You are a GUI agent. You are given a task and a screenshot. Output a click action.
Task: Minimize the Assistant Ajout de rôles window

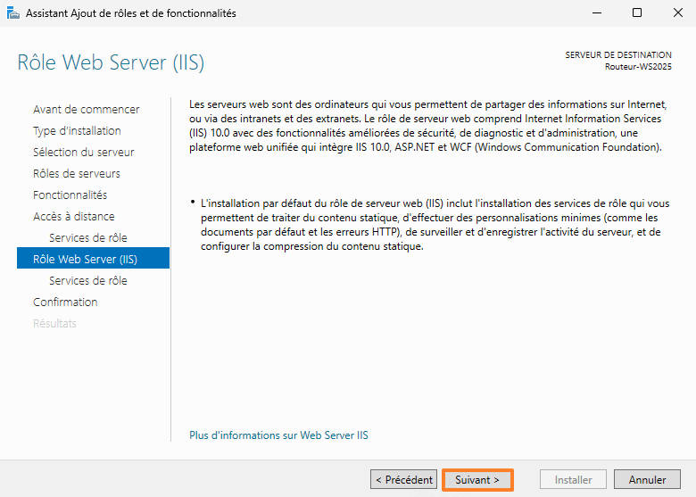pyautogui.click(x=596, y=13)
